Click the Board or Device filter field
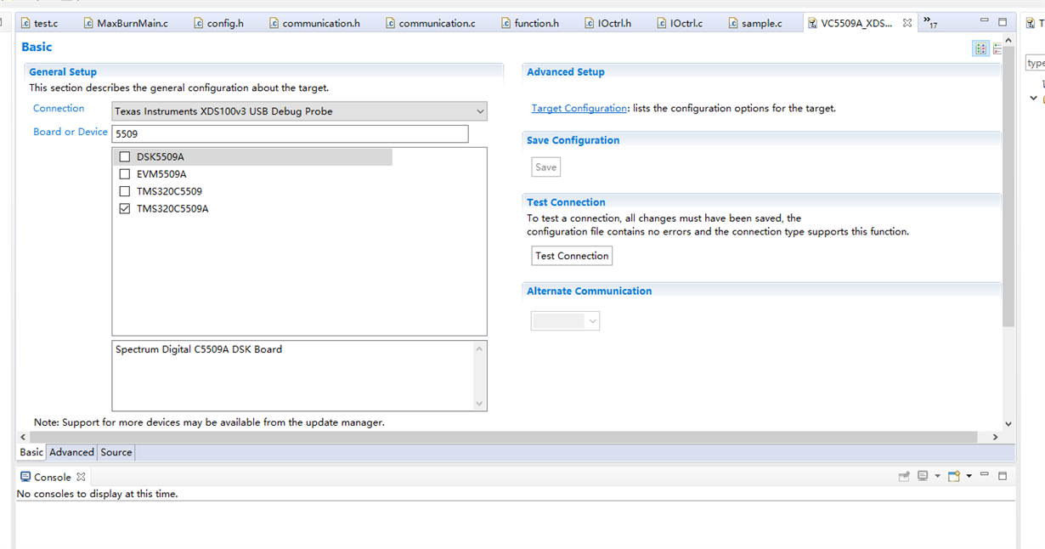Viewport: 1045px width, 549px height. [x=290, y=134]
